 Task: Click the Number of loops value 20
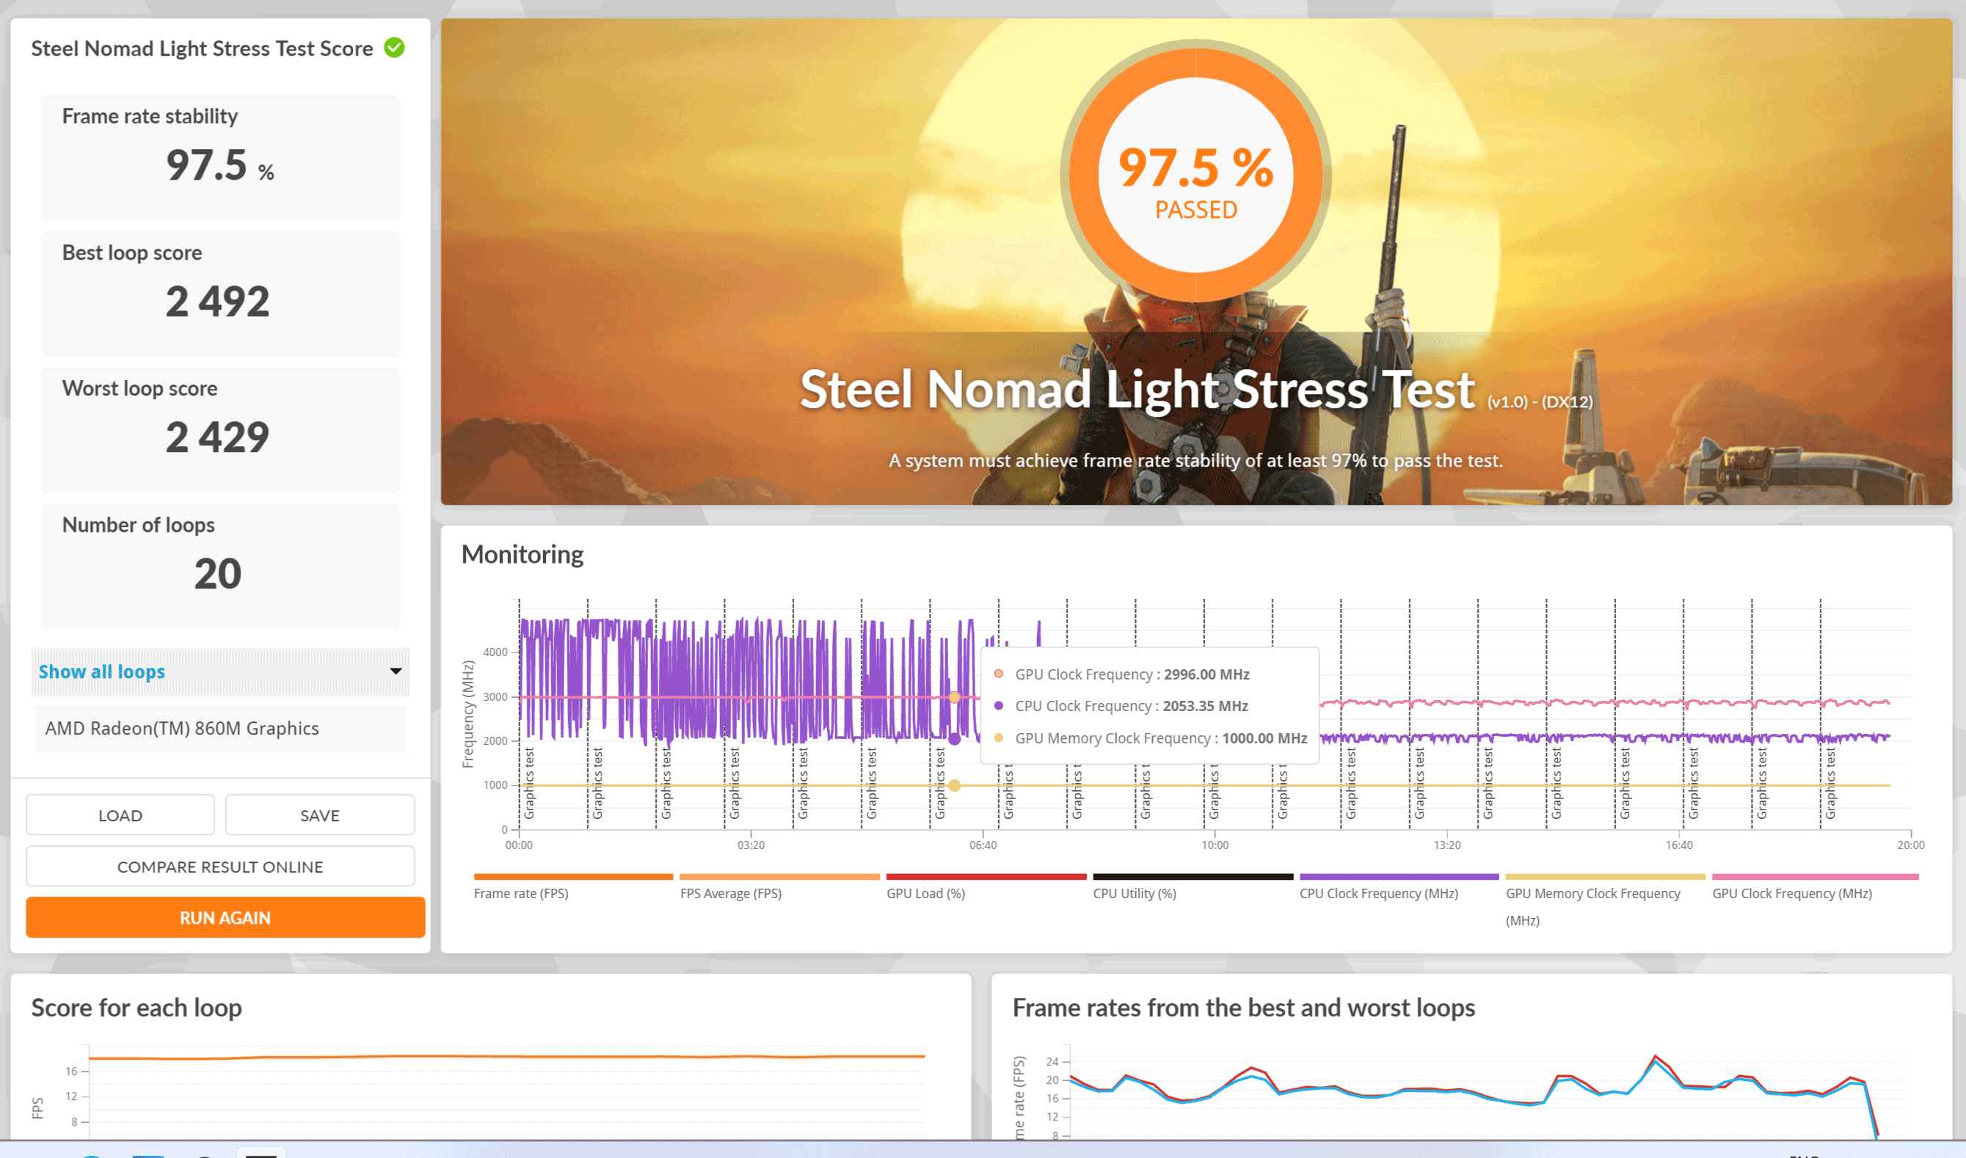click(218, 574)
